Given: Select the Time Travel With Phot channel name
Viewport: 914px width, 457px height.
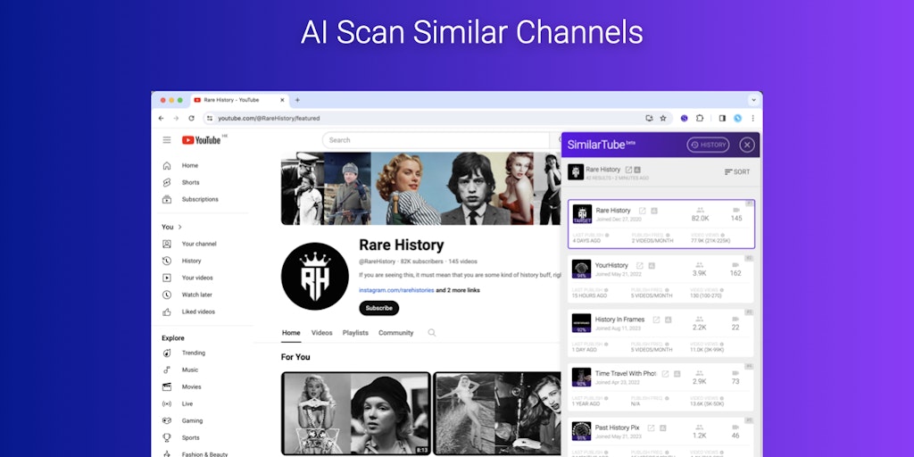Looking at the screenshot, I should [626, 373].
